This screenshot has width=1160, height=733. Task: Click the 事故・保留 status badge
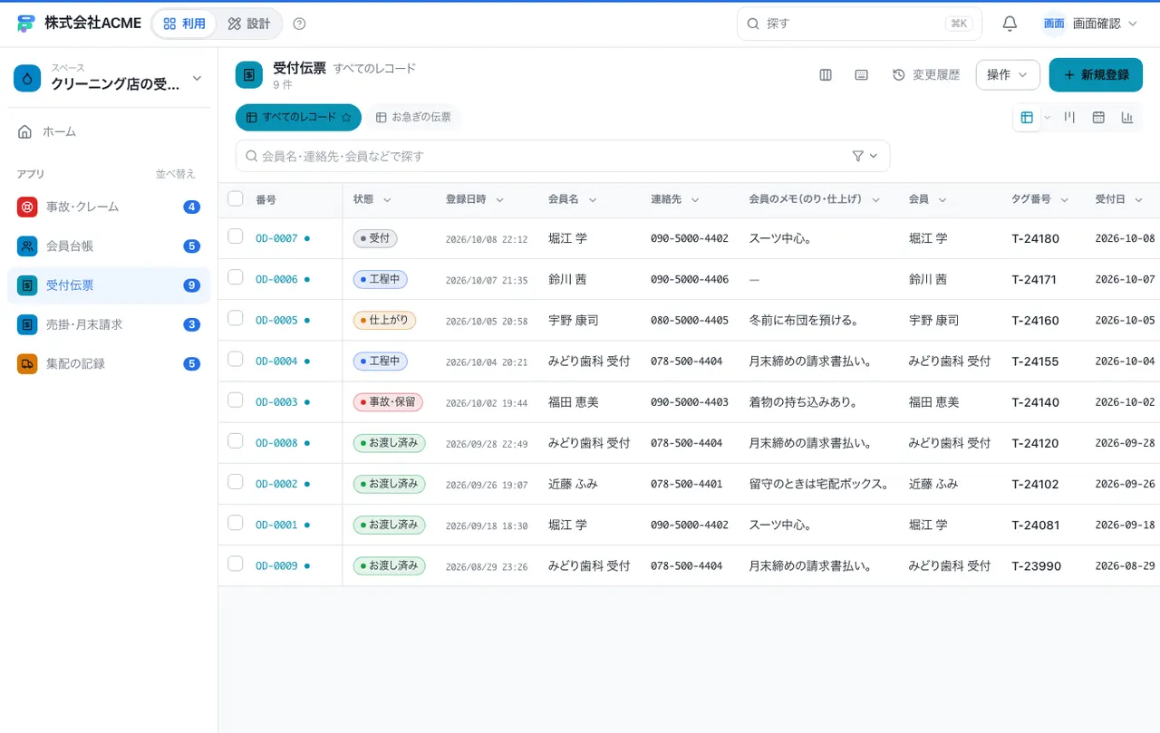coord(389,402)
